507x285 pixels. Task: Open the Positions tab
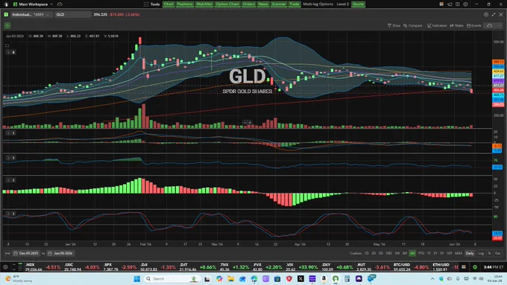point(185,4)
